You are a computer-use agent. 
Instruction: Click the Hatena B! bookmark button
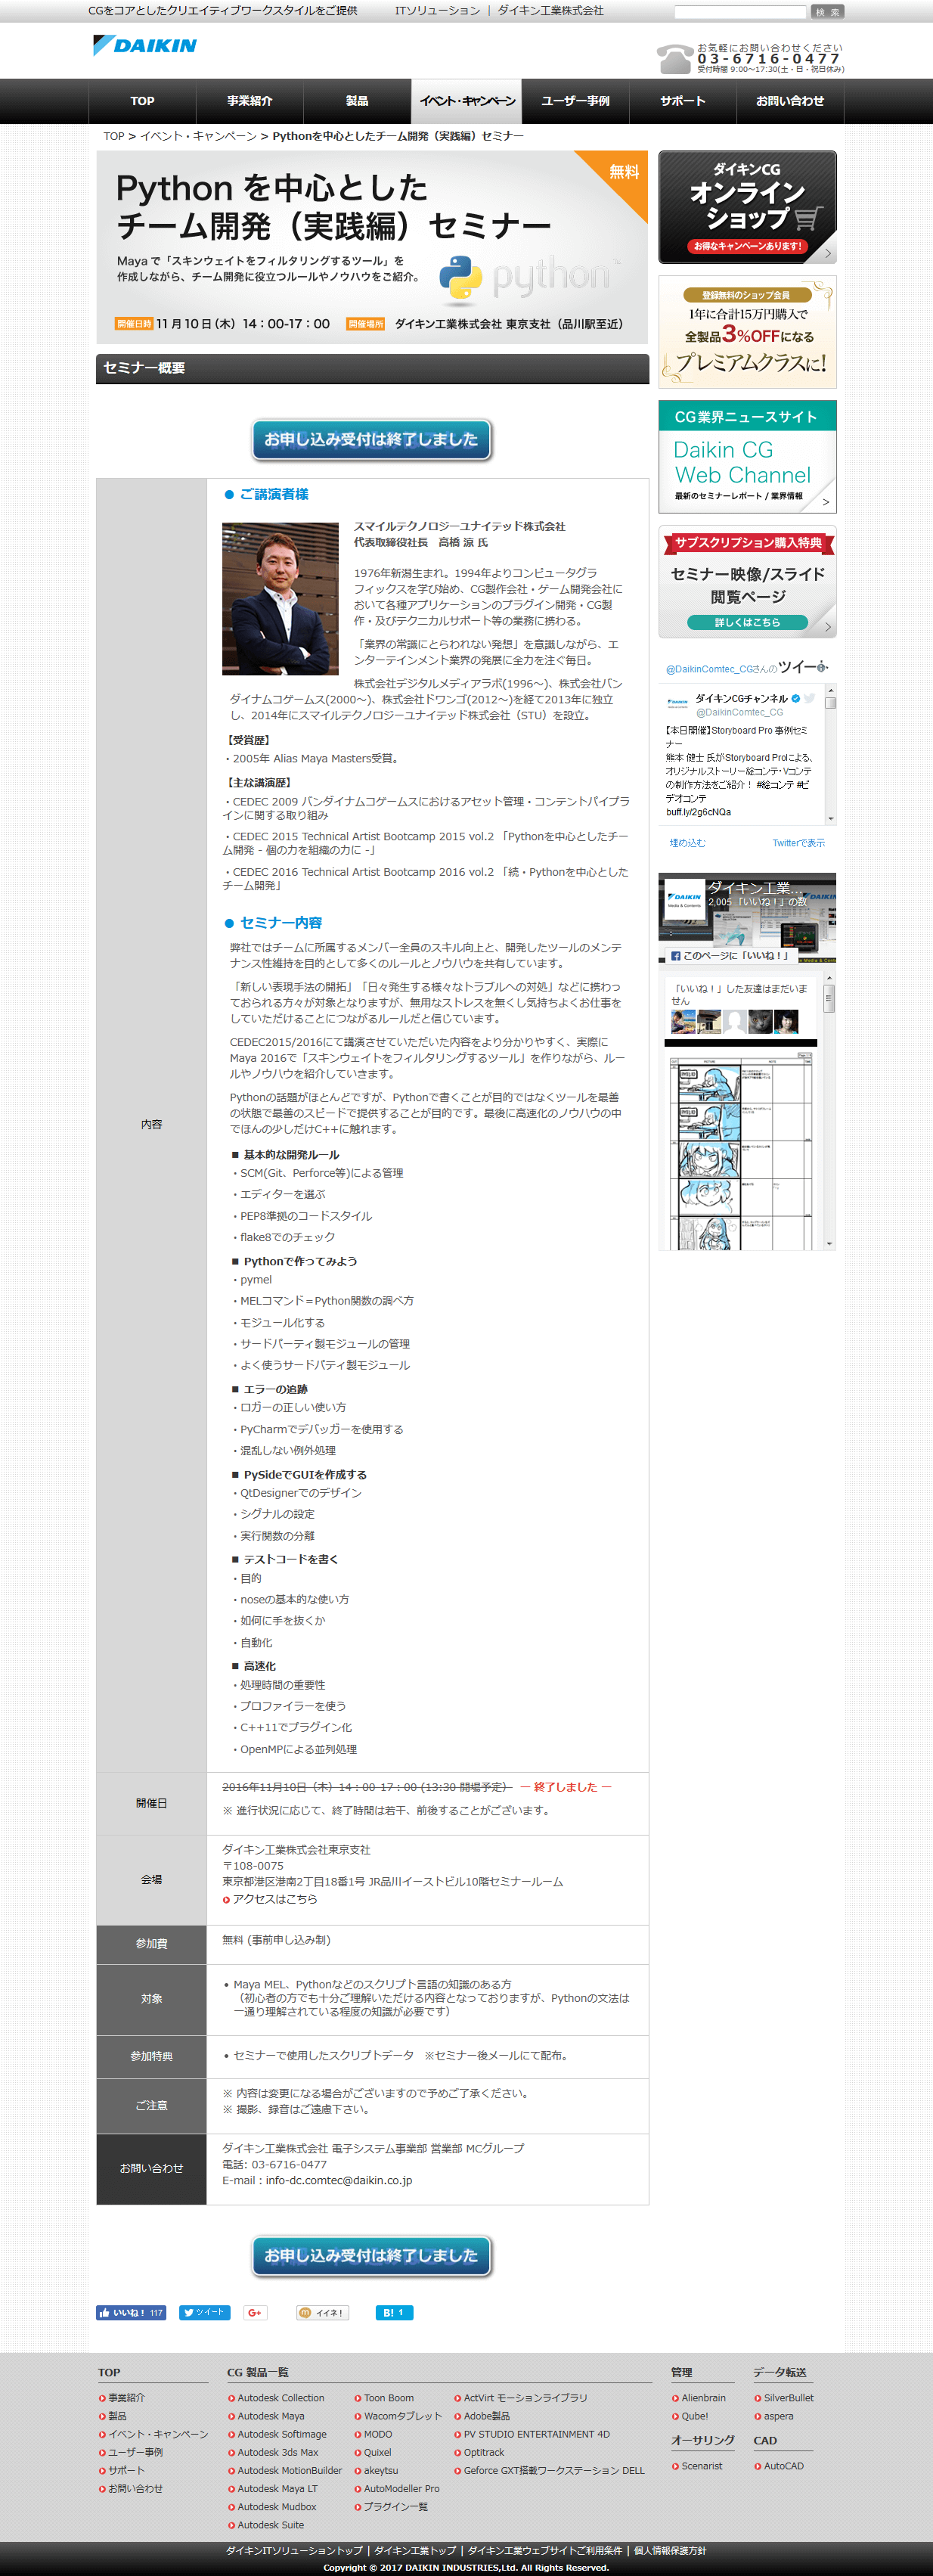tap(394, 2313)
